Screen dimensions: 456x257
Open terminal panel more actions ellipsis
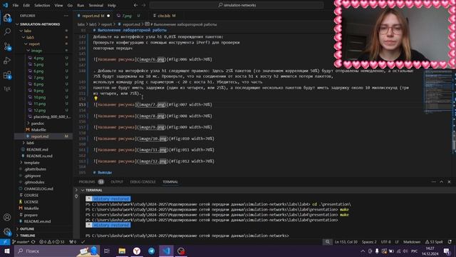tap(434, 182)
